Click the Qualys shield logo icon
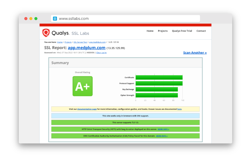Screen dimensions: 251x157 pyautogui.click(x=46, y=33)
